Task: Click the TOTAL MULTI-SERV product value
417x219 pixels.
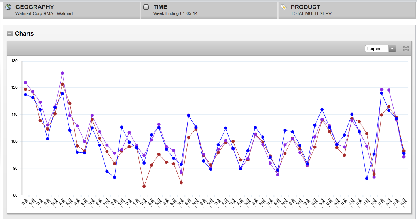Action: click(311, 13)
